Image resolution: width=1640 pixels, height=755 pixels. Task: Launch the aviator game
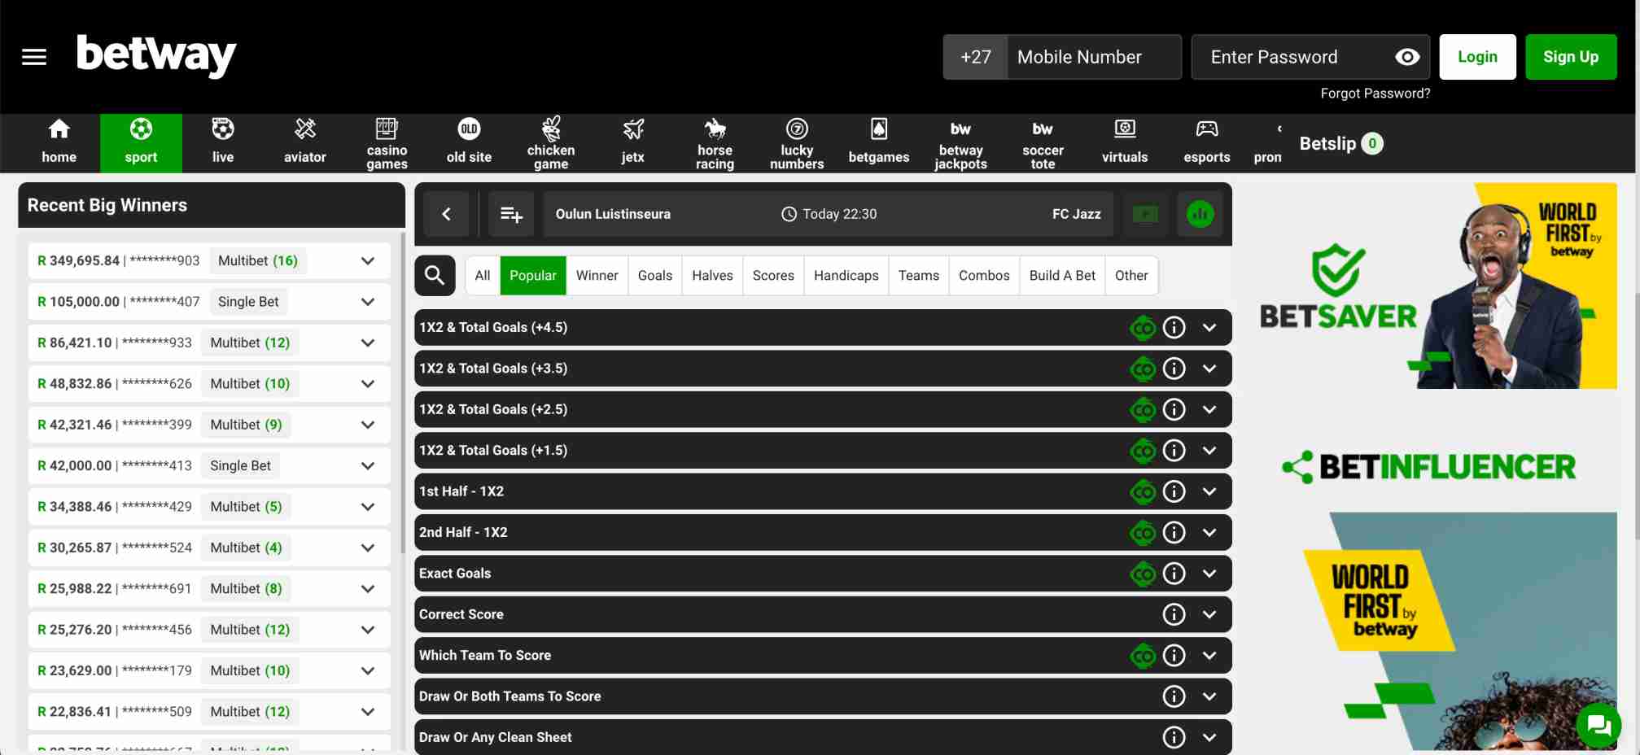tap(305, 142)
